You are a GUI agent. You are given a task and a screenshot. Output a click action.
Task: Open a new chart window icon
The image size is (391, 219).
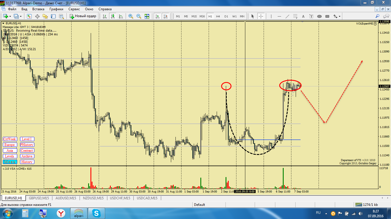(x=5, y=16)
